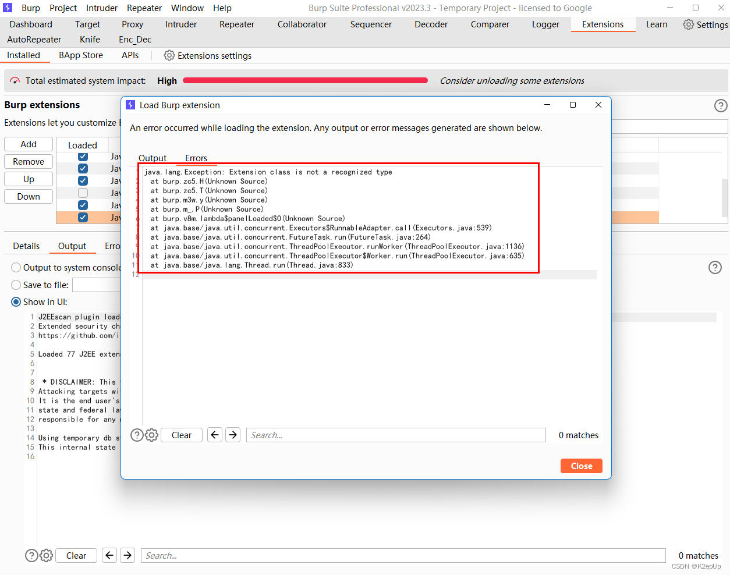
Task: Switch to APIs sub-tab
Action: click(130, 55)
